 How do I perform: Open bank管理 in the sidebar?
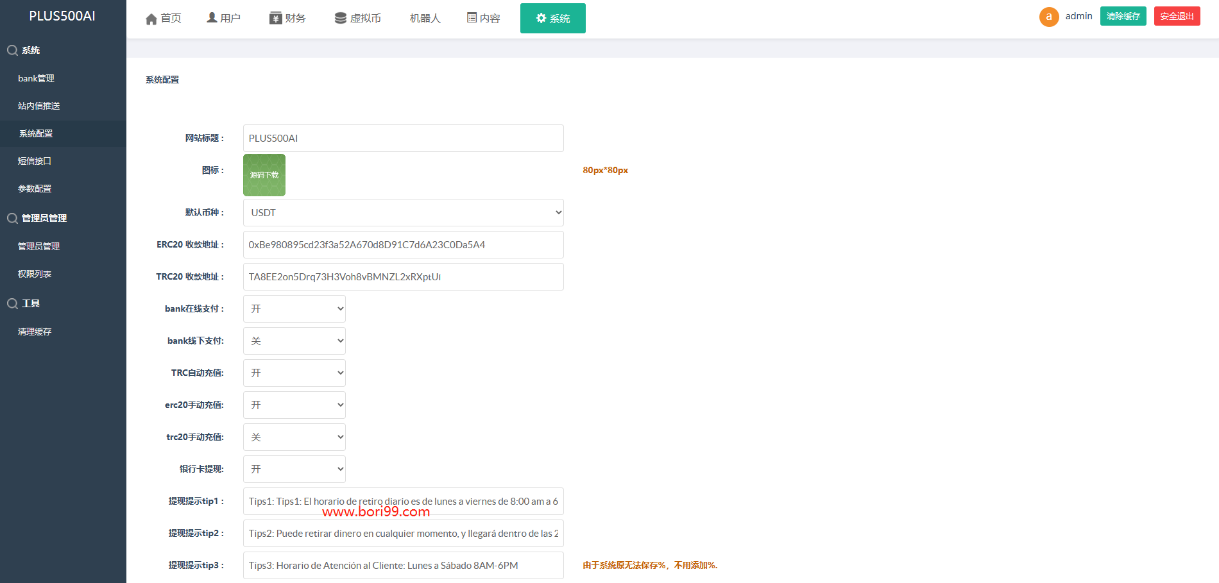click(x=63, y=78)
